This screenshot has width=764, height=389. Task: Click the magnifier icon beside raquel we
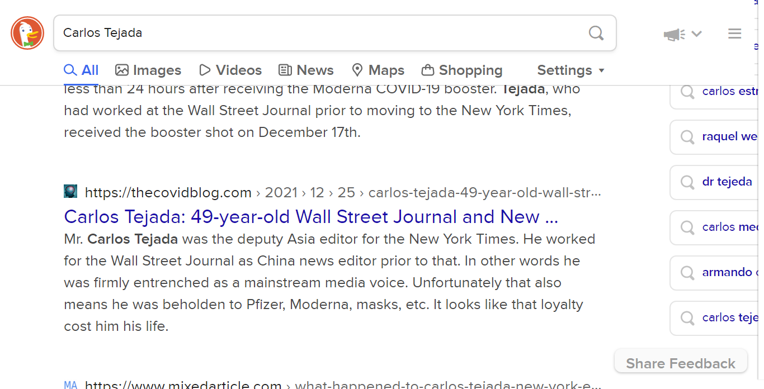tap(687, 137)
